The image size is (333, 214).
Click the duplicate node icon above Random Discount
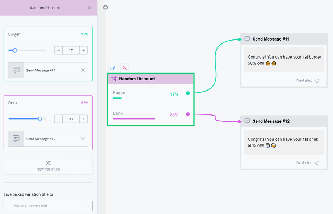(113, 68)
